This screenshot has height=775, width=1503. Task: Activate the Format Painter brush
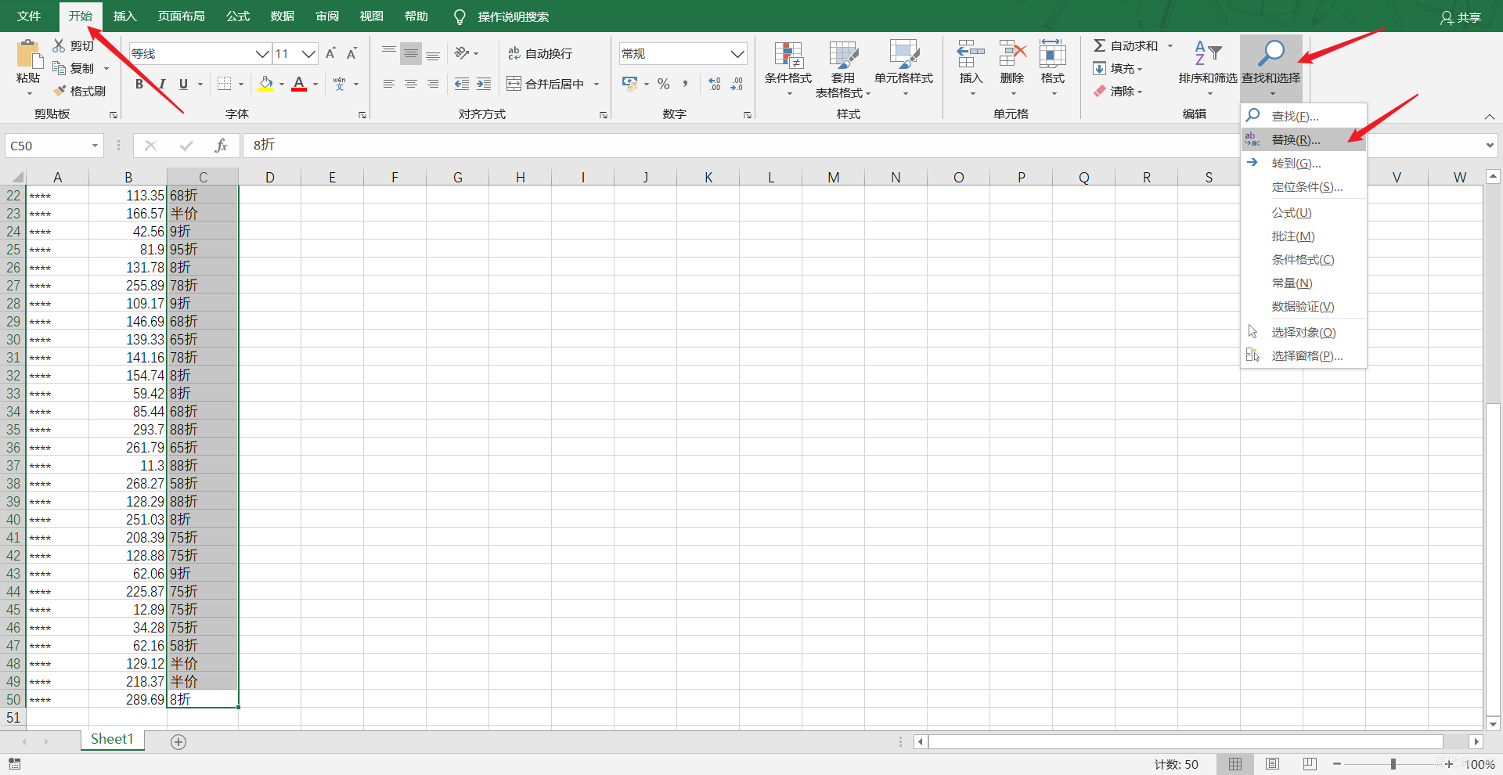pos(59,91)
